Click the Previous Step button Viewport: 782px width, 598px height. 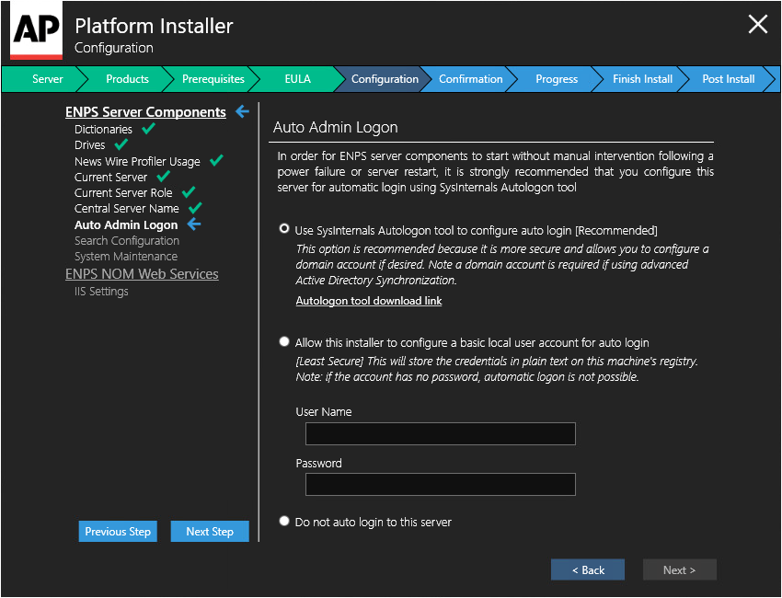click(118, 531)
